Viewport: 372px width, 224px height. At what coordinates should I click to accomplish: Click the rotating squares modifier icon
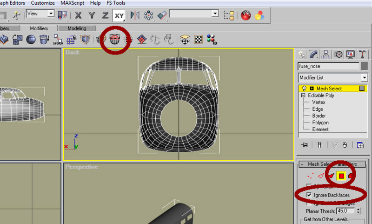click(17, 40)
